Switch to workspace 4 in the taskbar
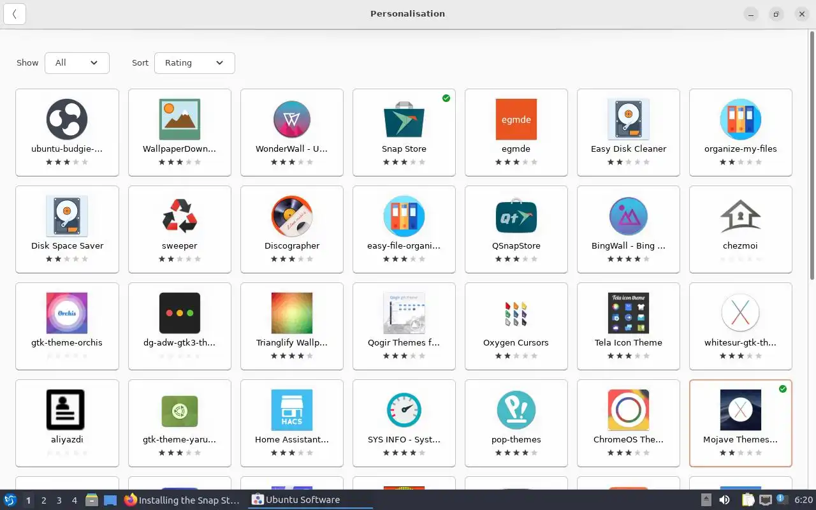 click(75, 500)
